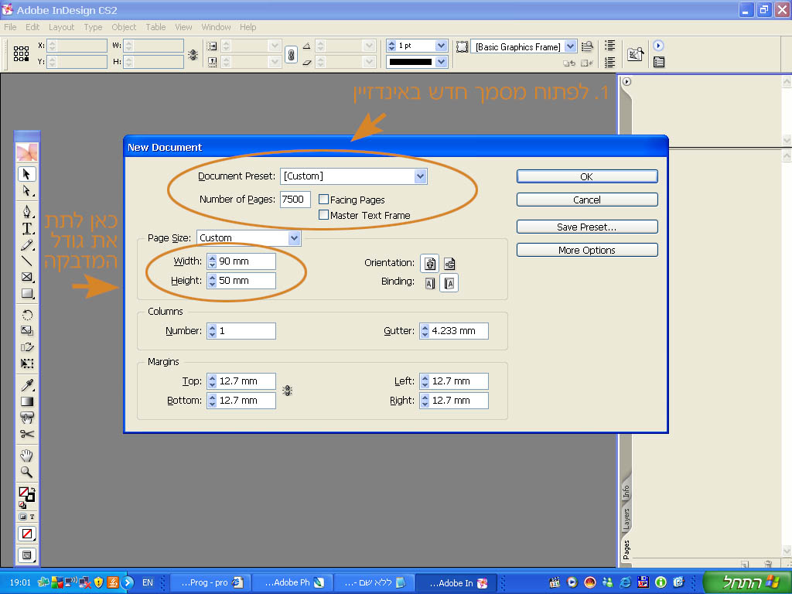Open the Basic Graphics Frame style dropdown
Screen dimensions: 792x594
click(570, 46)
